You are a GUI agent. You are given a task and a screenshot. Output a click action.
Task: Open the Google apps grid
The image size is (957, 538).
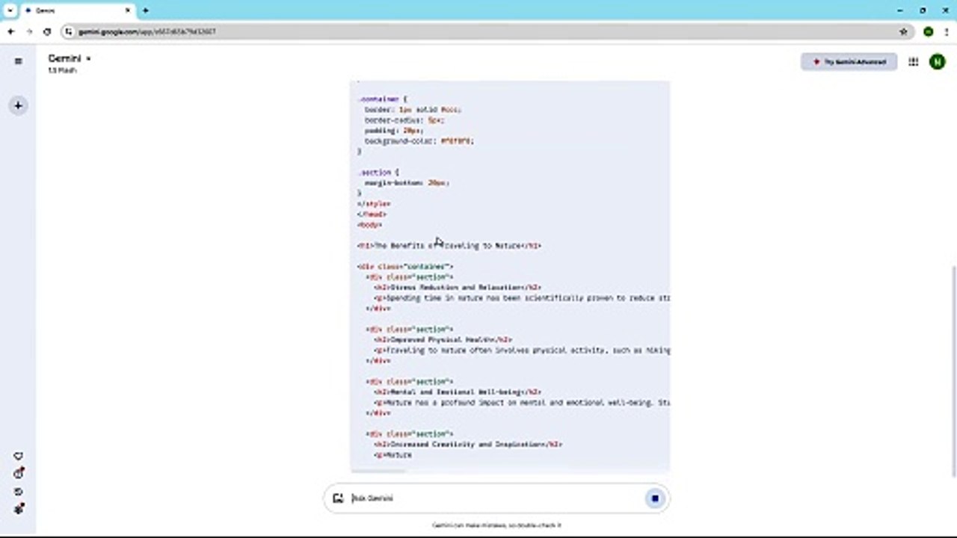tap(913, 62)
